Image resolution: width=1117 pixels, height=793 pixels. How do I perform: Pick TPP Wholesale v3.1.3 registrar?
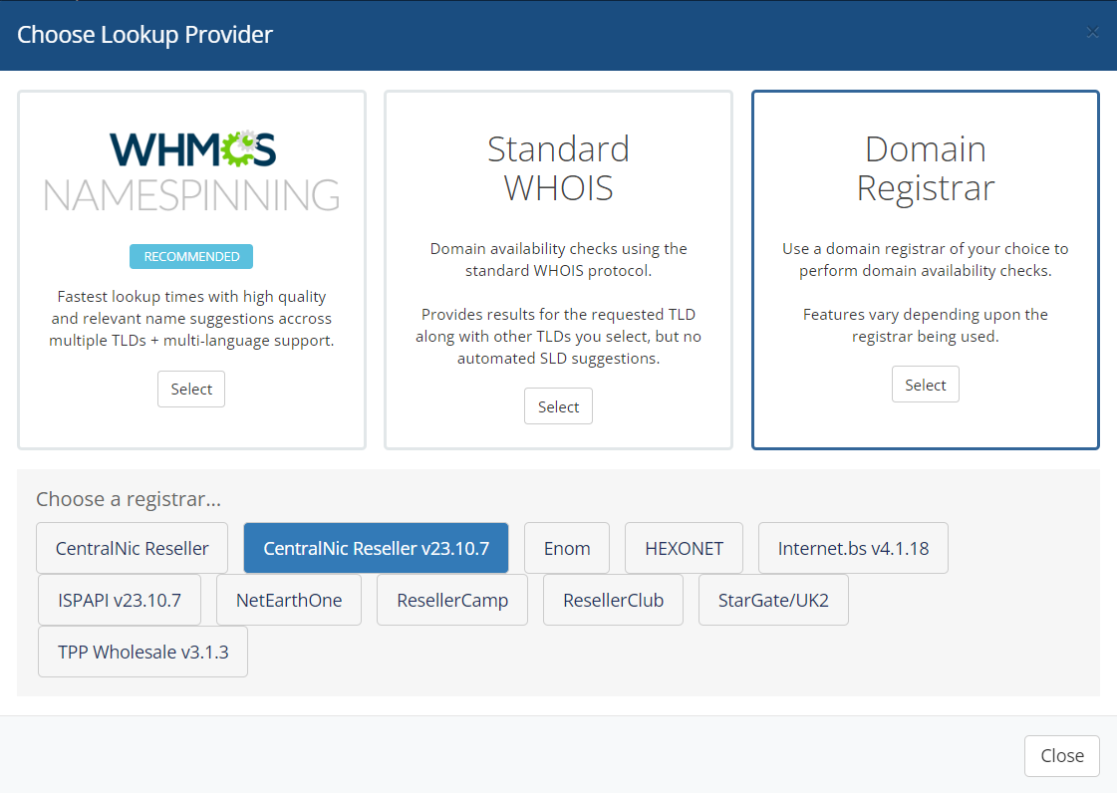pos(143,652)
